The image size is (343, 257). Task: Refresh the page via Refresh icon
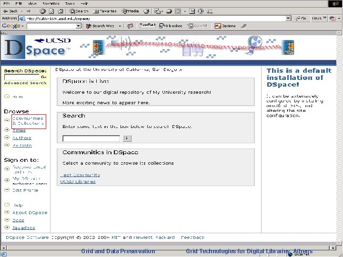(51, 11)
